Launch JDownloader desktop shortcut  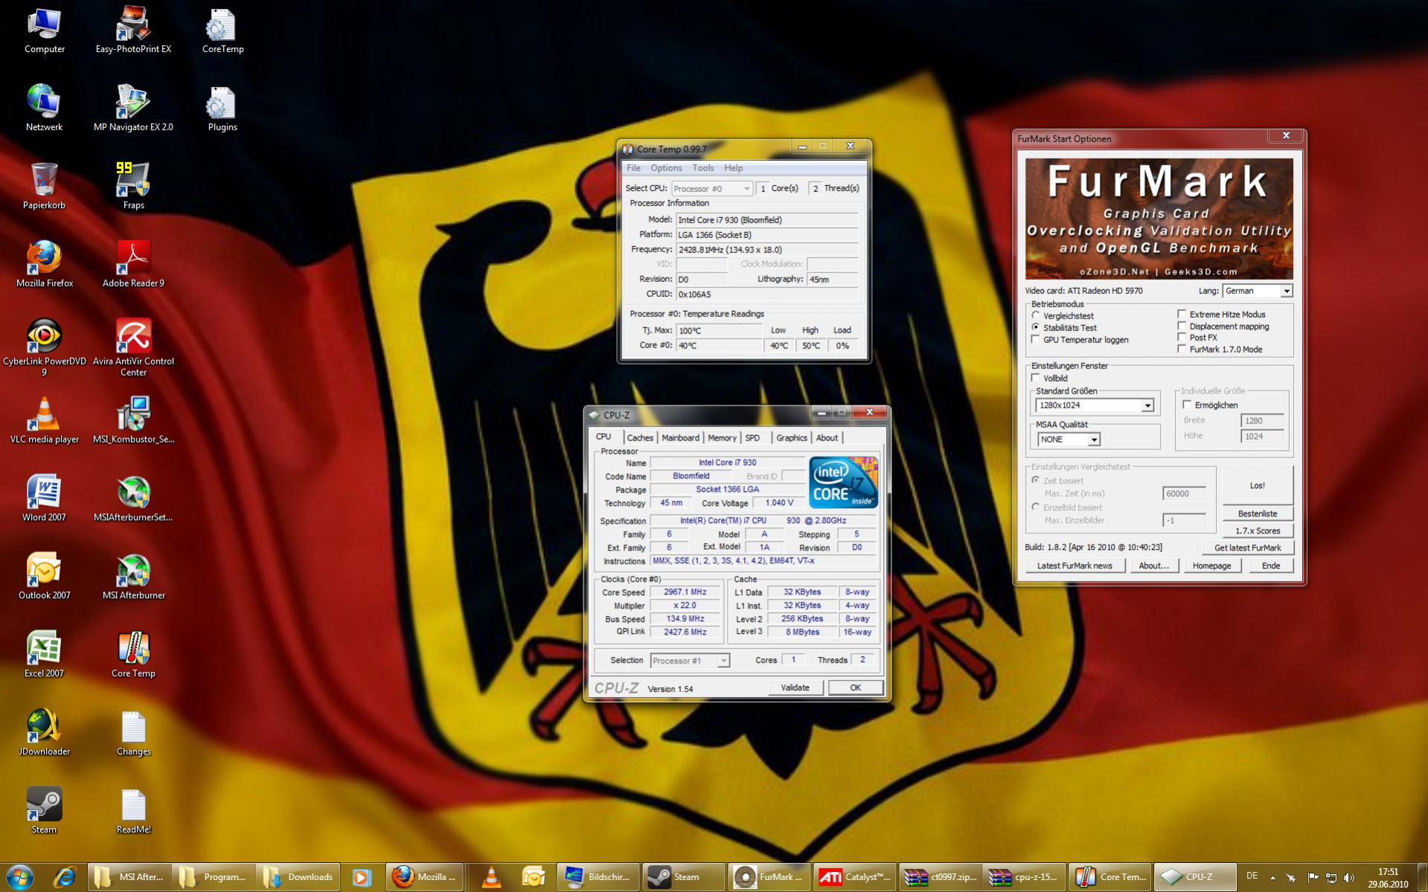coord(44,734)
